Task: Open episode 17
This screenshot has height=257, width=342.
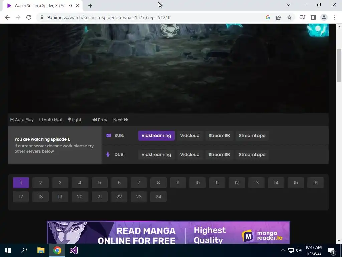Action: tap(21, 197)
